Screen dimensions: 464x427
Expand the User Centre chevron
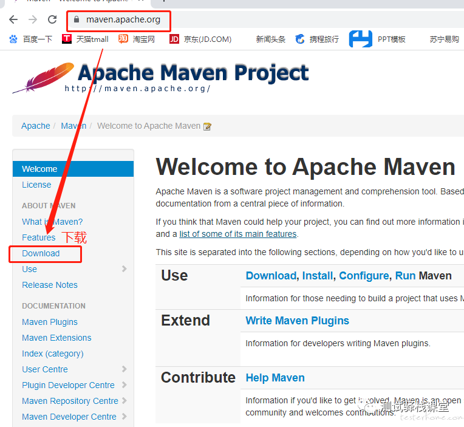pyautogui.click(x=125, y=369)
